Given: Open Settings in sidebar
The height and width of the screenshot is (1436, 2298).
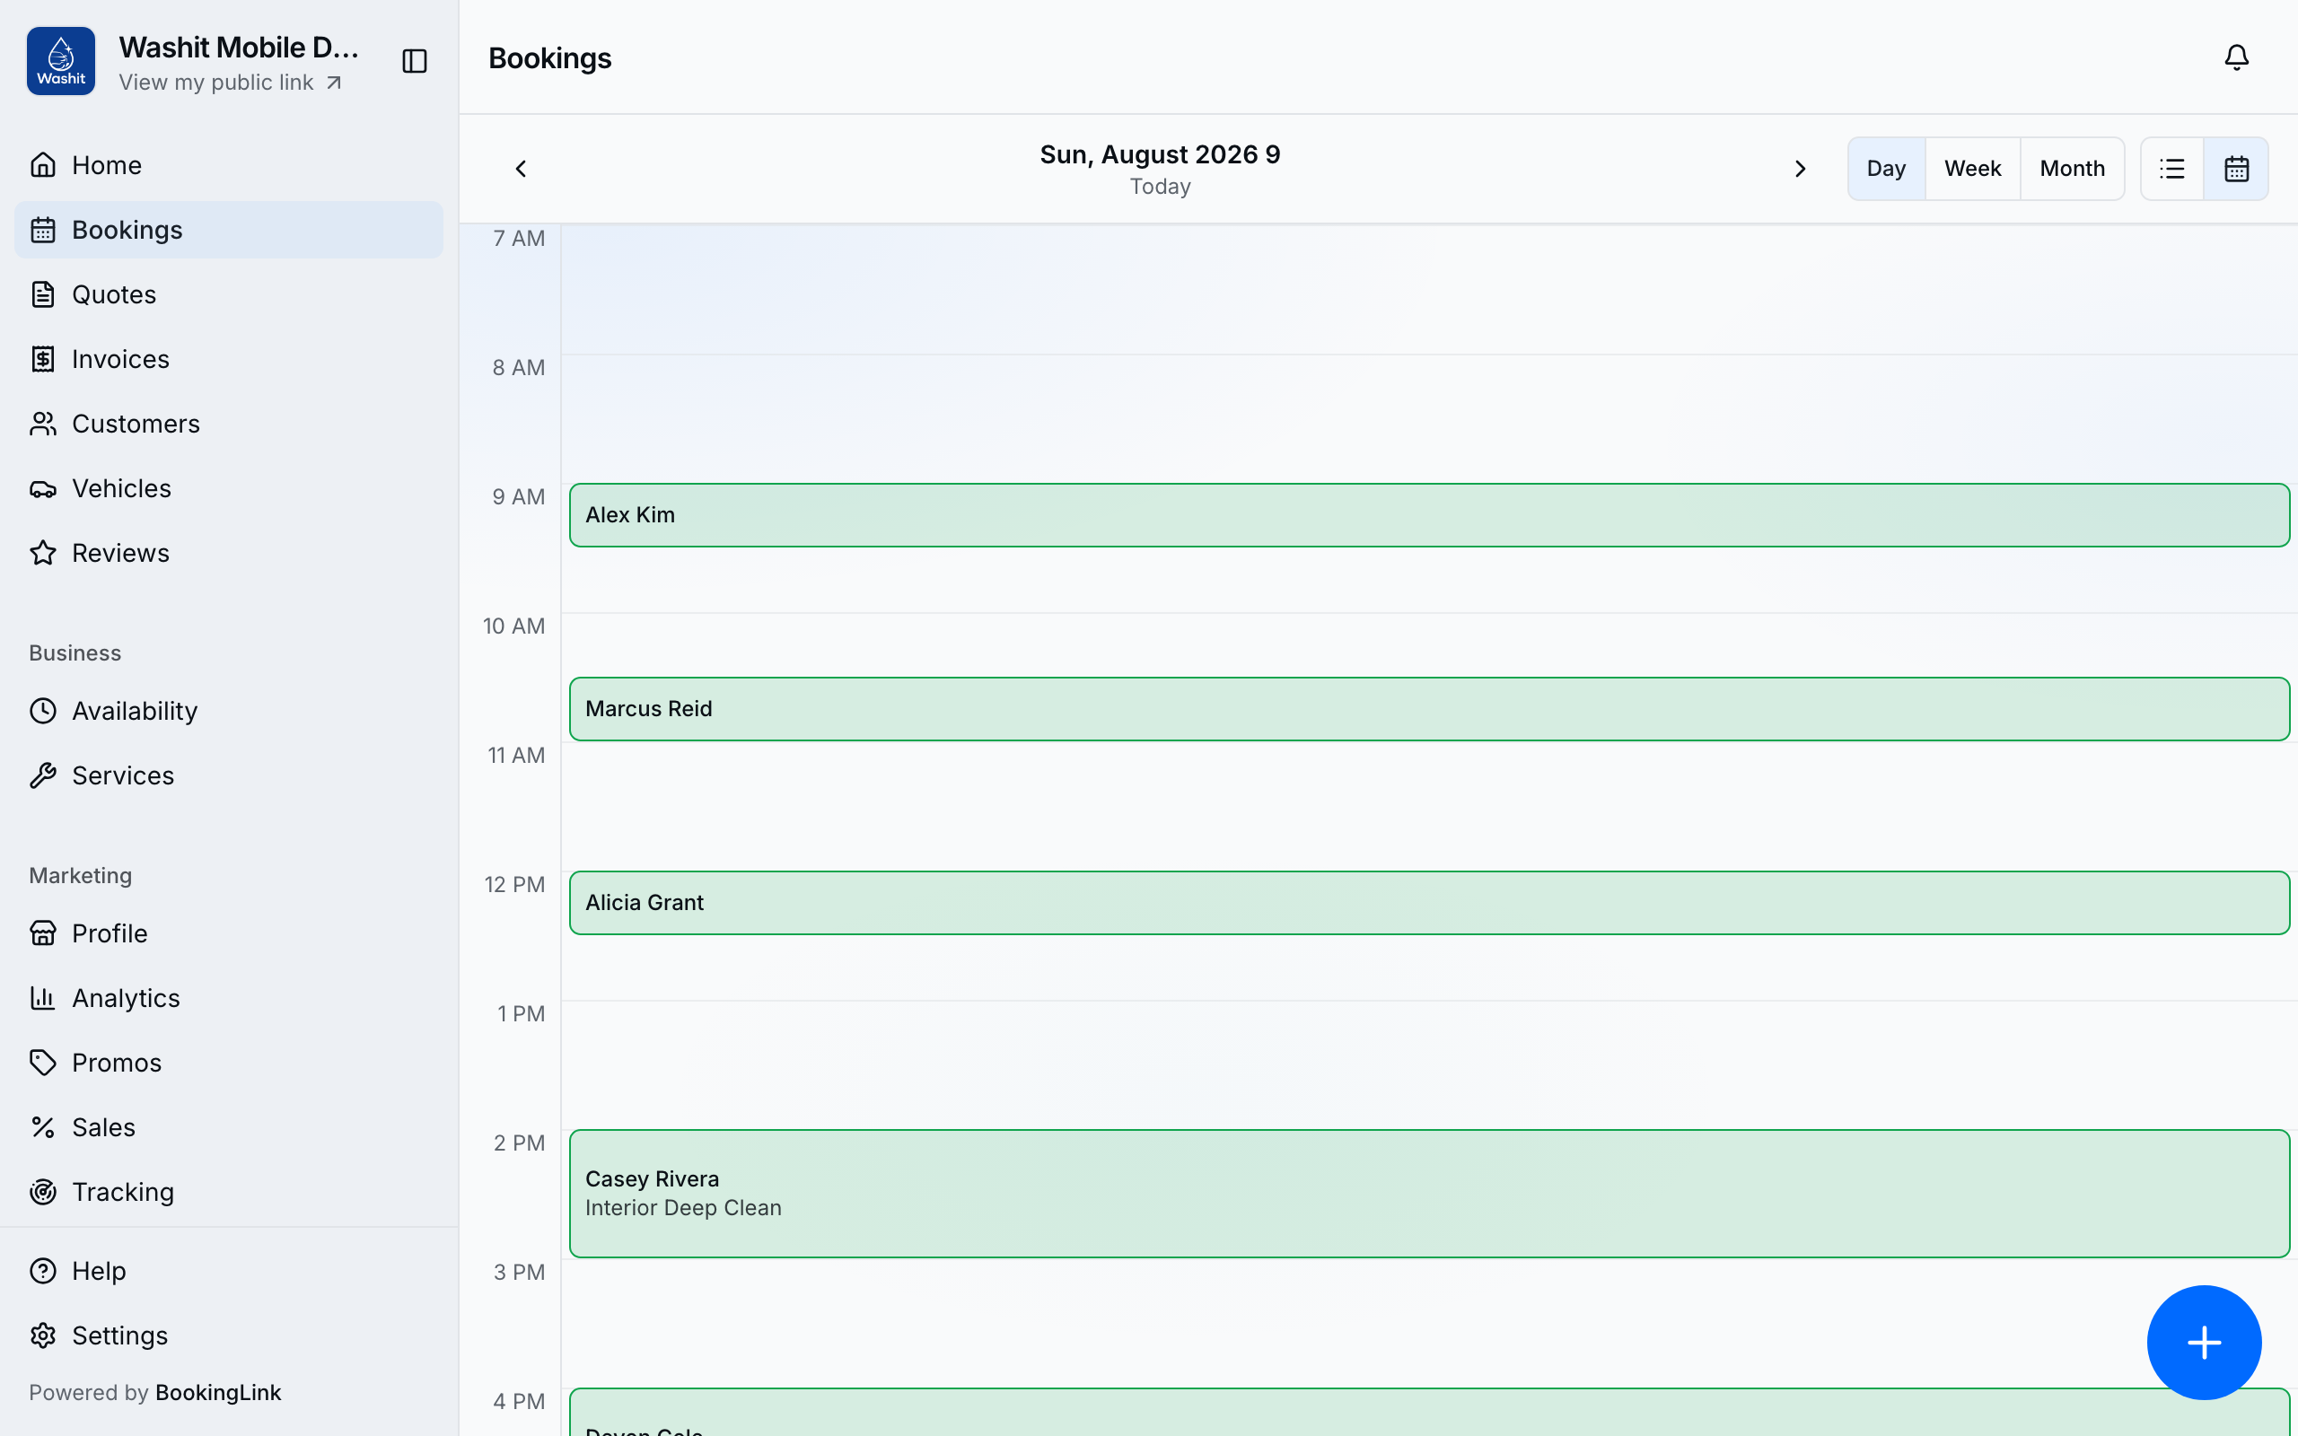Looking at the screenshot, I should 229,1335.
